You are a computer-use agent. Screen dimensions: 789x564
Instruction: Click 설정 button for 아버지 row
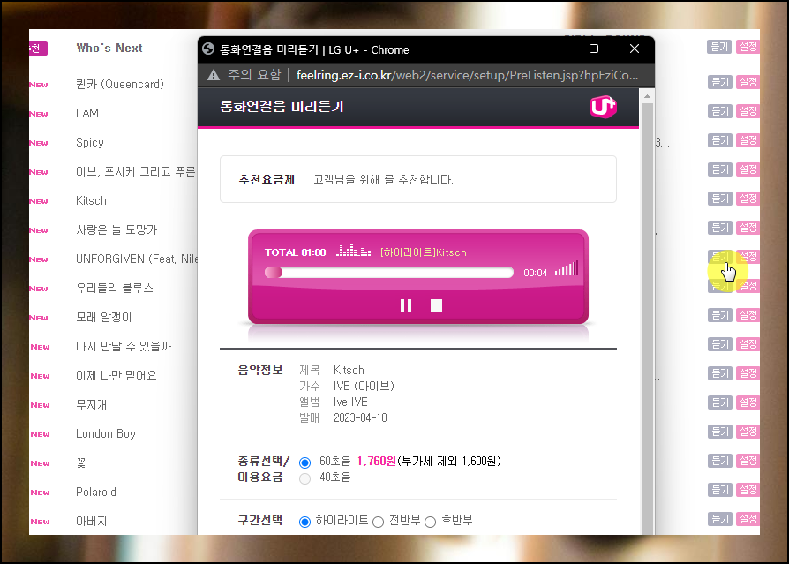(x=748, y=519)
